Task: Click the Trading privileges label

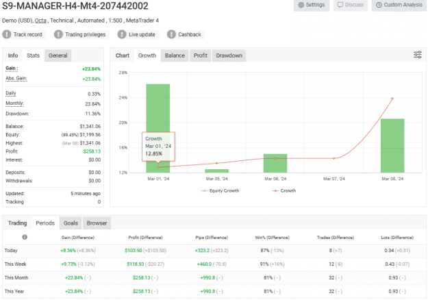Action: click(85, 34)
